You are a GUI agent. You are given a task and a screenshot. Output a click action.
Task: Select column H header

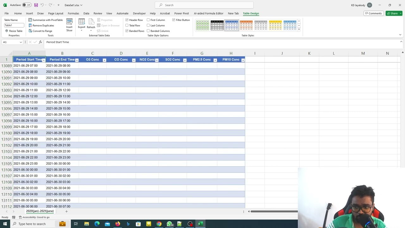(231, 53)
